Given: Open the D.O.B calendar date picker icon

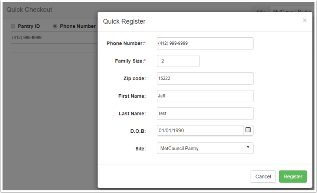Looking at the screenshot, I should pyautogui.click(x=248, y=130).
